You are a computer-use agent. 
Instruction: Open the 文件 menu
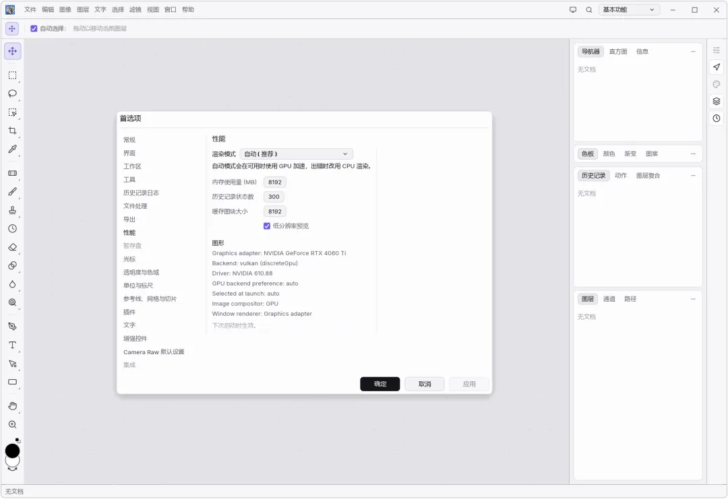pyautogui.click(x=30, y=9)
